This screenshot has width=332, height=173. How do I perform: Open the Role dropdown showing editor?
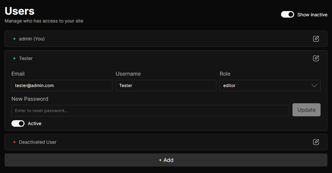(270, 86)
